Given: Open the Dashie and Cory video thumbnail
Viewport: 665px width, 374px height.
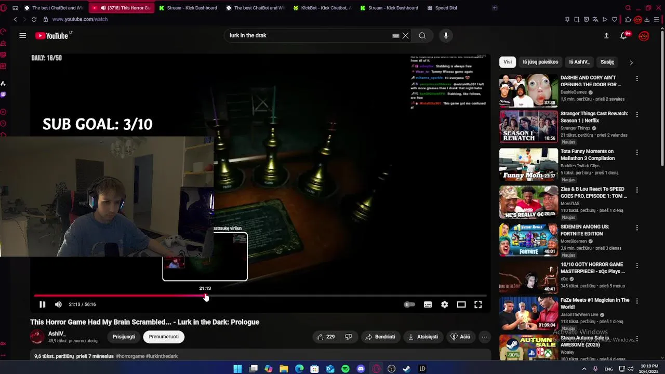Looking at the screenshot, I should click(x=528, y=90).
